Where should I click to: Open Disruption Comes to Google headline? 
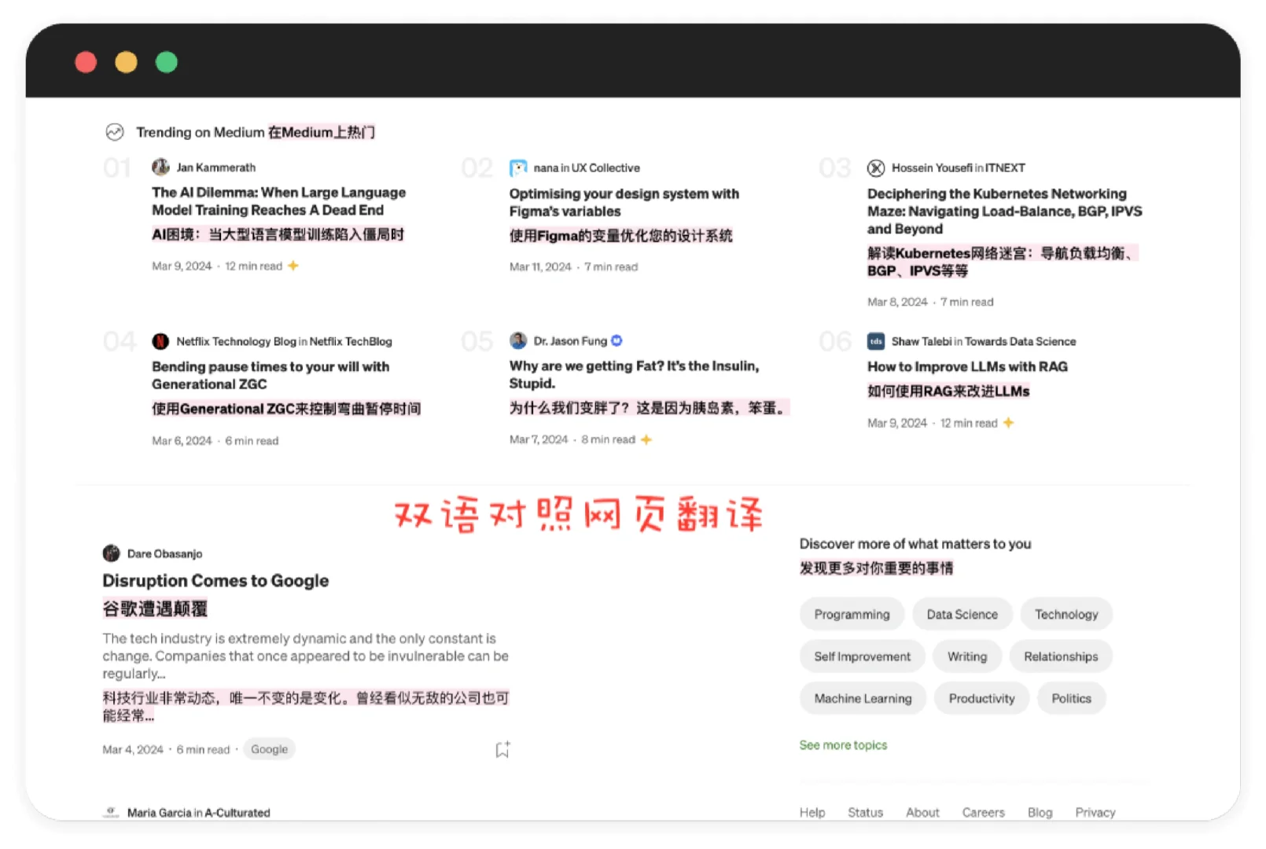[215, 581]
